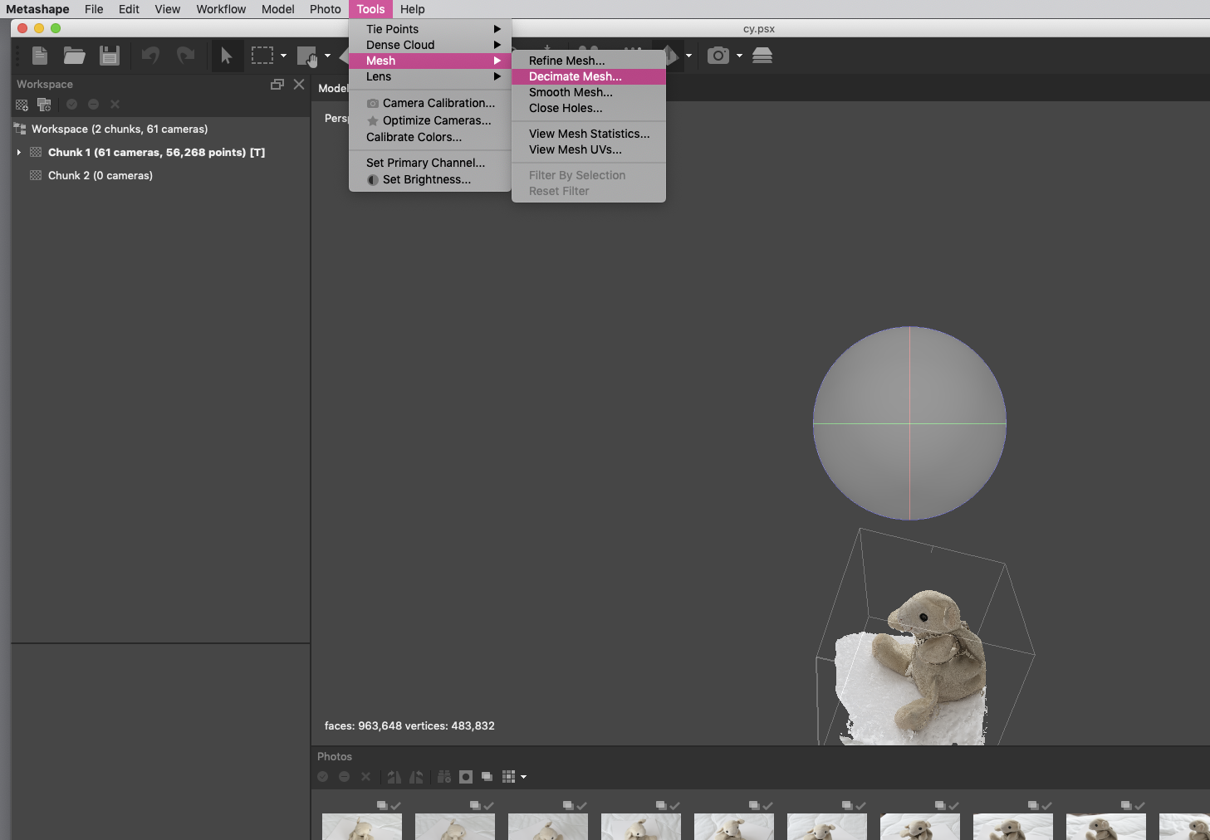Open the camera icon dropdown arrow
The height and width of the screenshot is (840, 1210).
739,56
